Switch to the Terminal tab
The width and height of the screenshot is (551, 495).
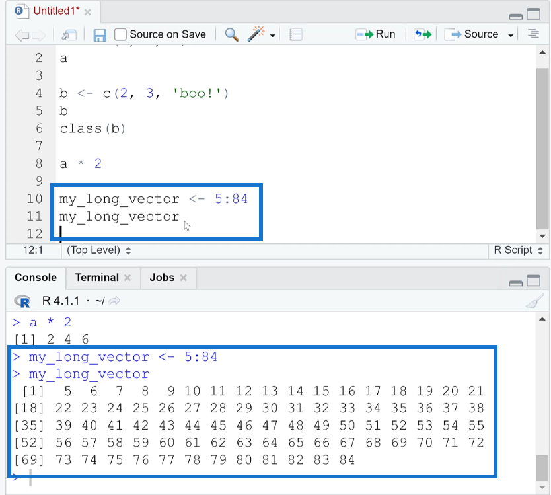pos(97,278)
